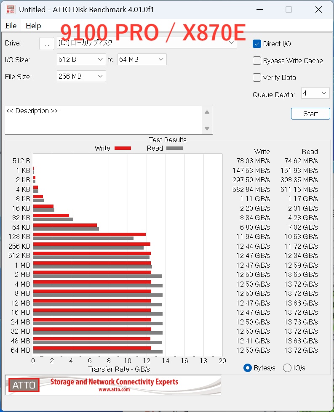Close the ATTO Disk Benchmark window
This screenshot has height=412, width=334.
coord(318,9)
